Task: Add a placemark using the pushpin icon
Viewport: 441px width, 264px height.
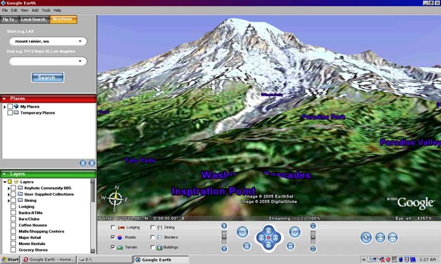Action: tap(366, 237)
